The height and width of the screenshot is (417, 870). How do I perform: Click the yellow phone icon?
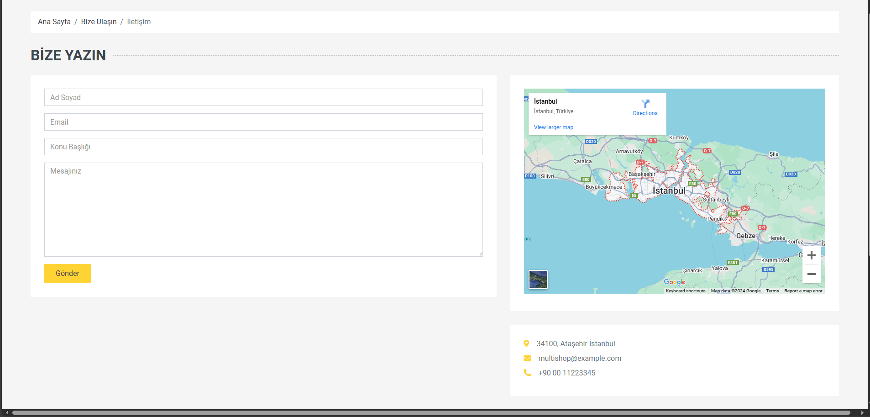pos(527,373)
